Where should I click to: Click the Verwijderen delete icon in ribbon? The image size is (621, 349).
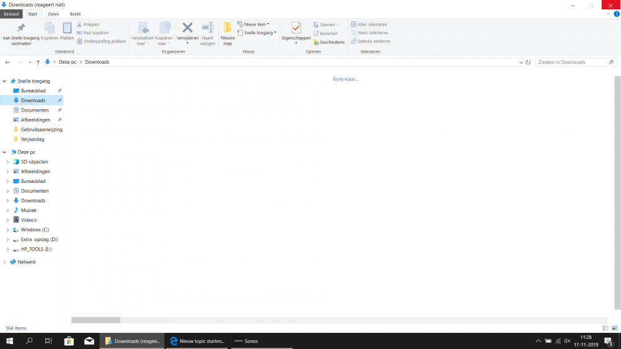(187, 28)
